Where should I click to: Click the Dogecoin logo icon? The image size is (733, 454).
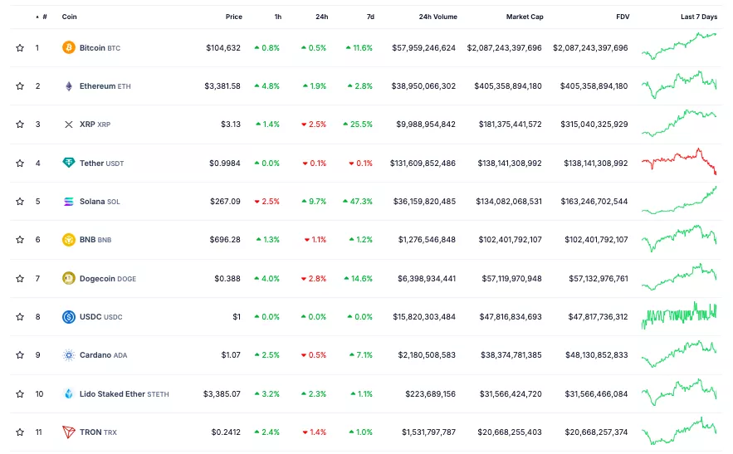[69, 279]
